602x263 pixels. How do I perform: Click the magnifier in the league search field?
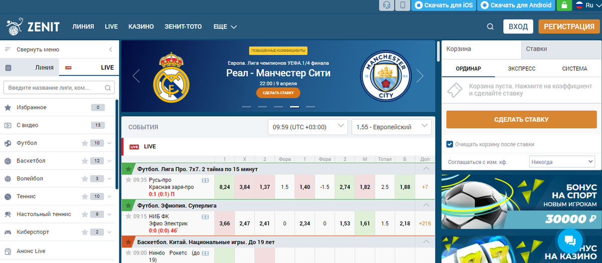tap(107, 88)
